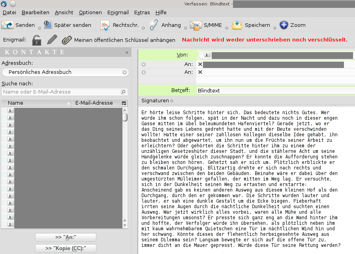Image resolution: width=355 pixels, height=254 pixels.
Task: Sort contacts by the E-Mail-Adresse column header
Action: [x=96, y=103]
